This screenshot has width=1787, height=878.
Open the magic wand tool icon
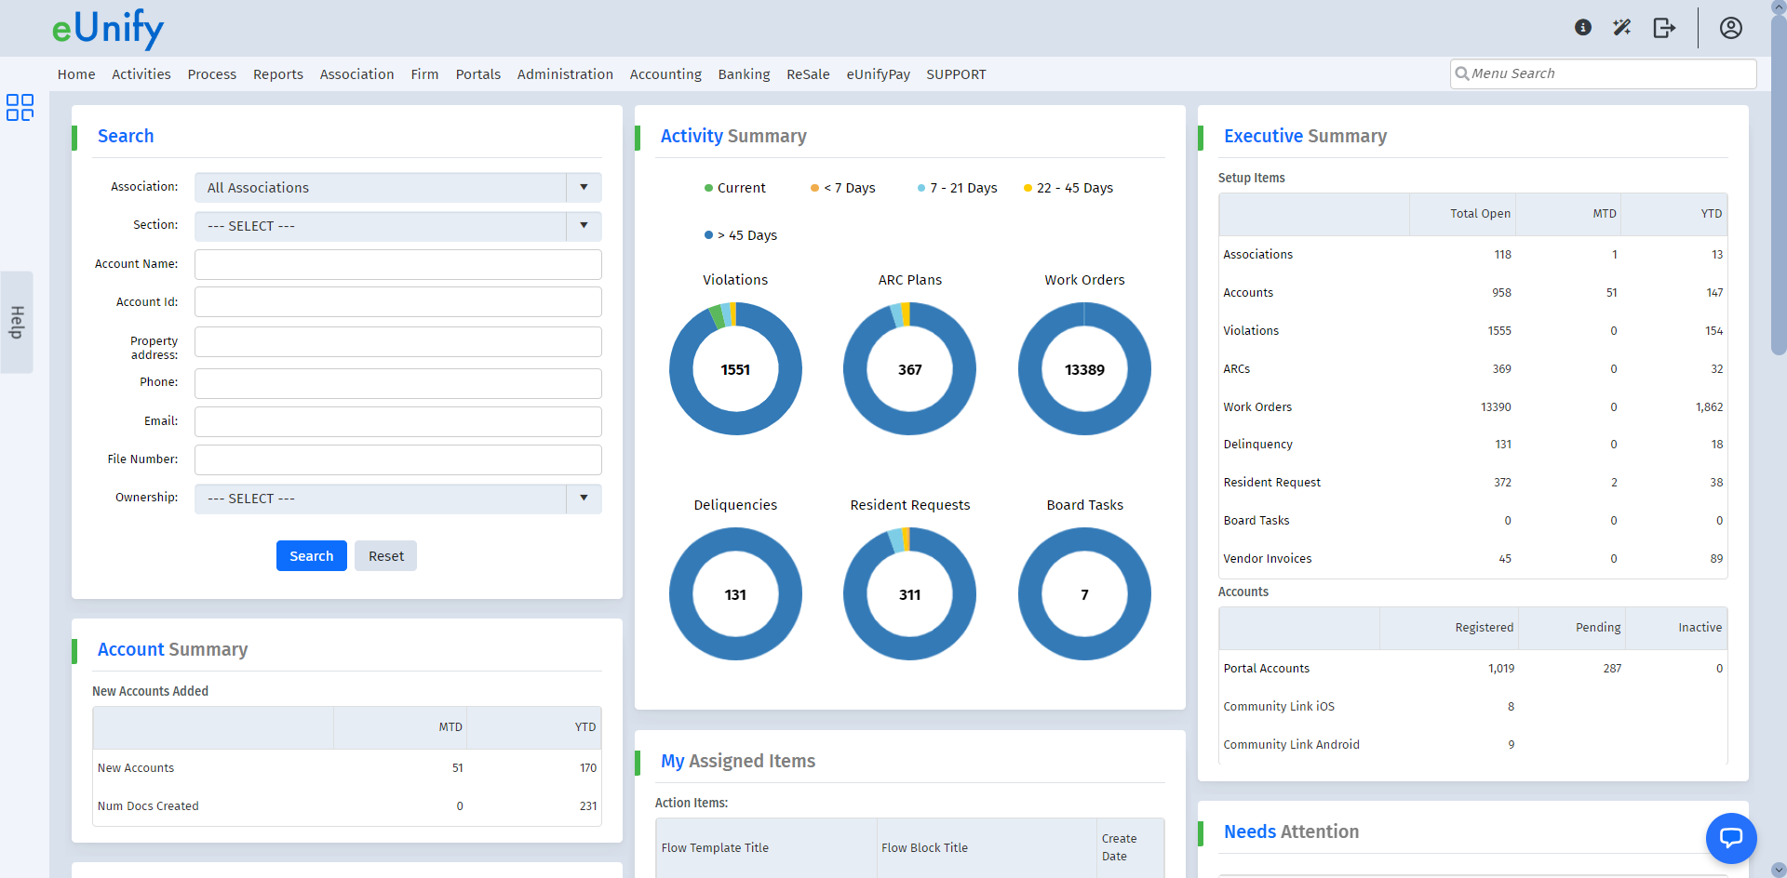click(1622, 28)
